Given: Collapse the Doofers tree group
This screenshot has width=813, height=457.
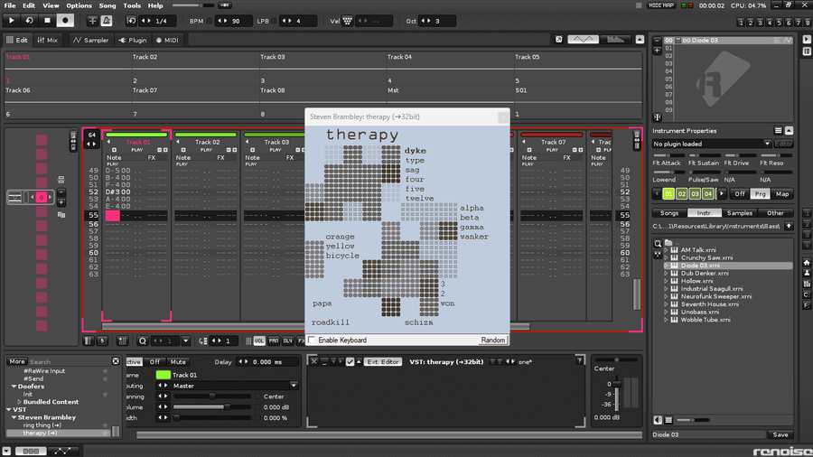Looking at the screenshot, I should coord(14,387).
